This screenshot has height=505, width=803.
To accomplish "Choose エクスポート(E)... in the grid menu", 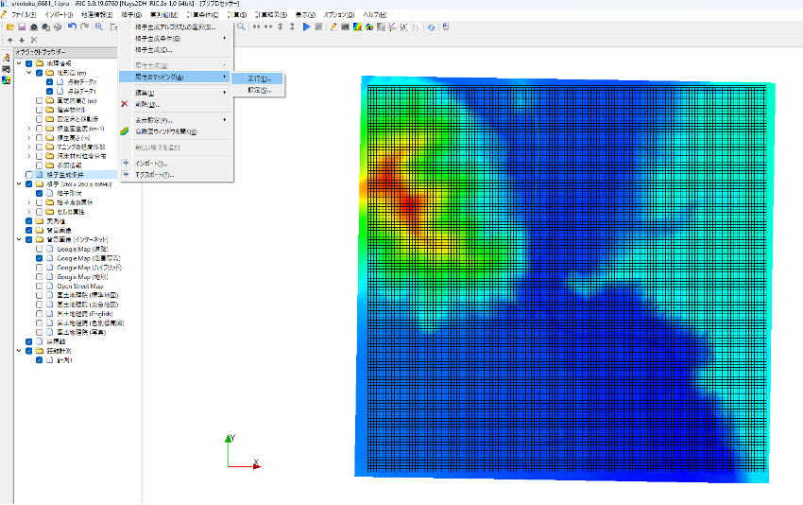I will coord(176,175).
